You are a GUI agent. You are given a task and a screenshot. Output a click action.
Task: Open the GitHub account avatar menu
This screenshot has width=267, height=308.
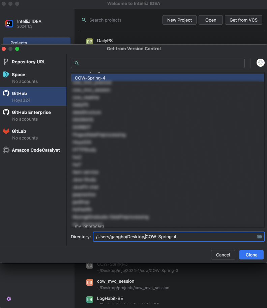[x=261, y=63]
